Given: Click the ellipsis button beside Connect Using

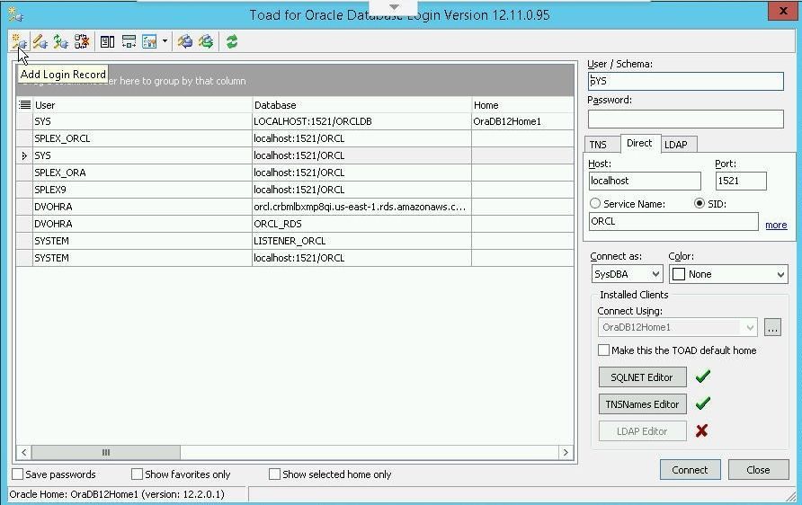Looking at the screenshot, I should click(772, 327).
